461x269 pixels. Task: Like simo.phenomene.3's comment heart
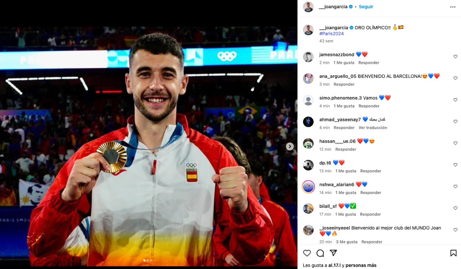[455, 100]
